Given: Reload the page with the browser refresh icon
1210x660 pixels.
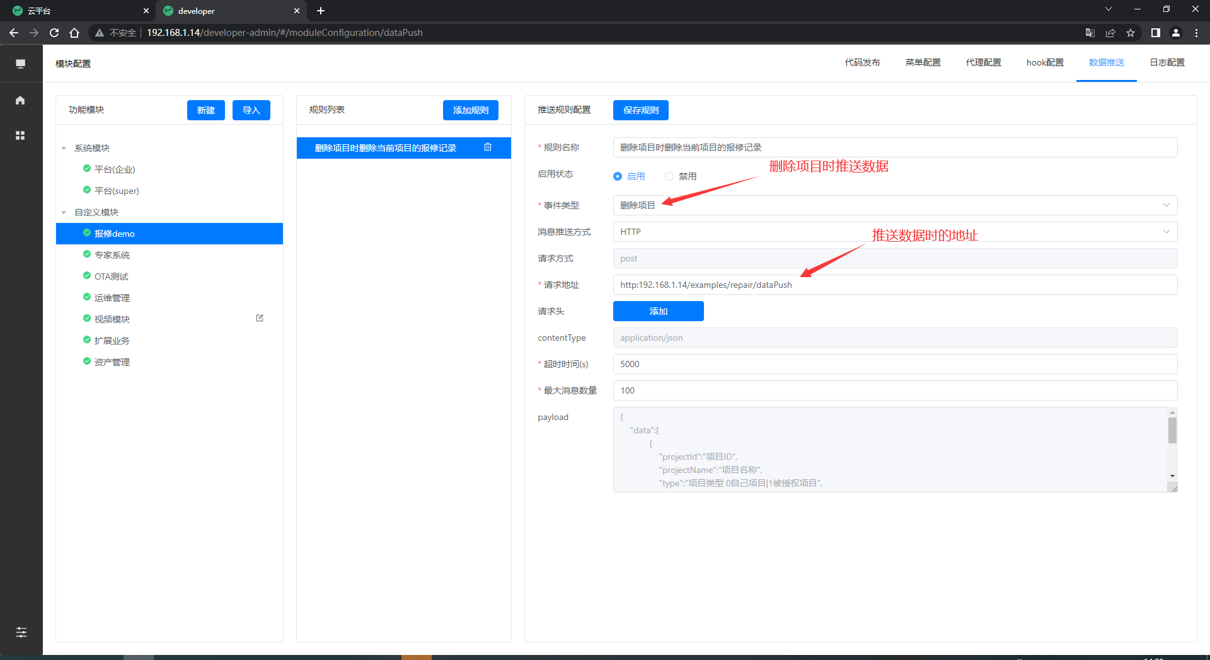Looking at the screenshot, I should click(x=54, y=33).
